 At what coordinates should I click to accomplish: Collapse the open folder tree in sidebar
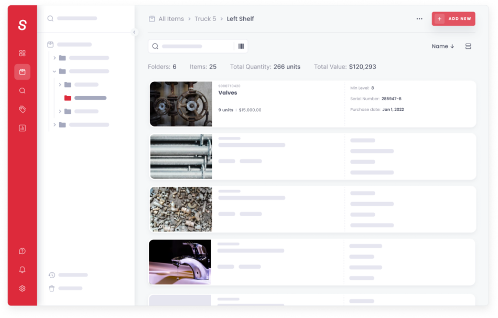coord(54,70)
